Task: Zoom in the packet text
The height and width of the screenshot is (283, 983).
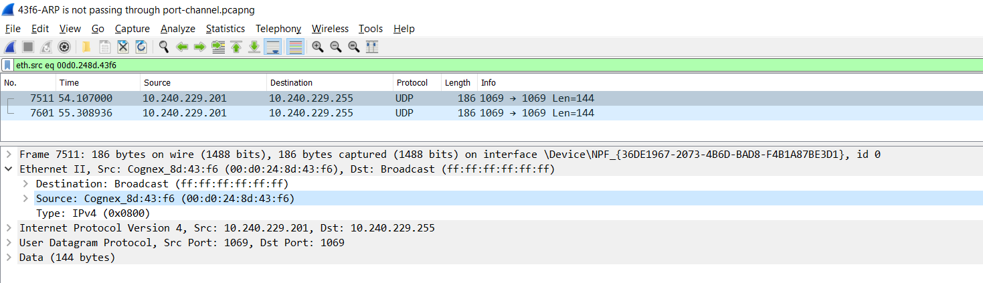Action: coord(317,47)
